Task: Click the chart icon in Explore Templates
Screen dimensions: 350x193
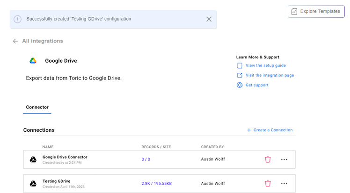Action: point(294,11)
